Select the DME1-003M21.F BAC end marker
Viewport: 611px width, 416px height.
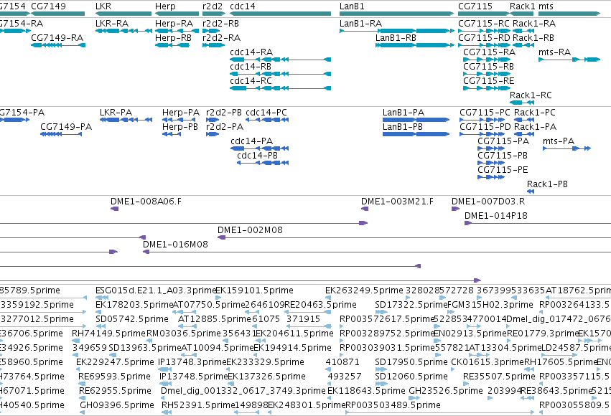tap(365, 209)
